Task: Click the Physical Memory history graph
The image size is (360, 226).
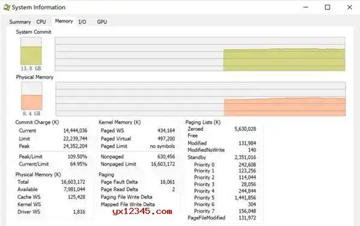Action: click(201, 99)
